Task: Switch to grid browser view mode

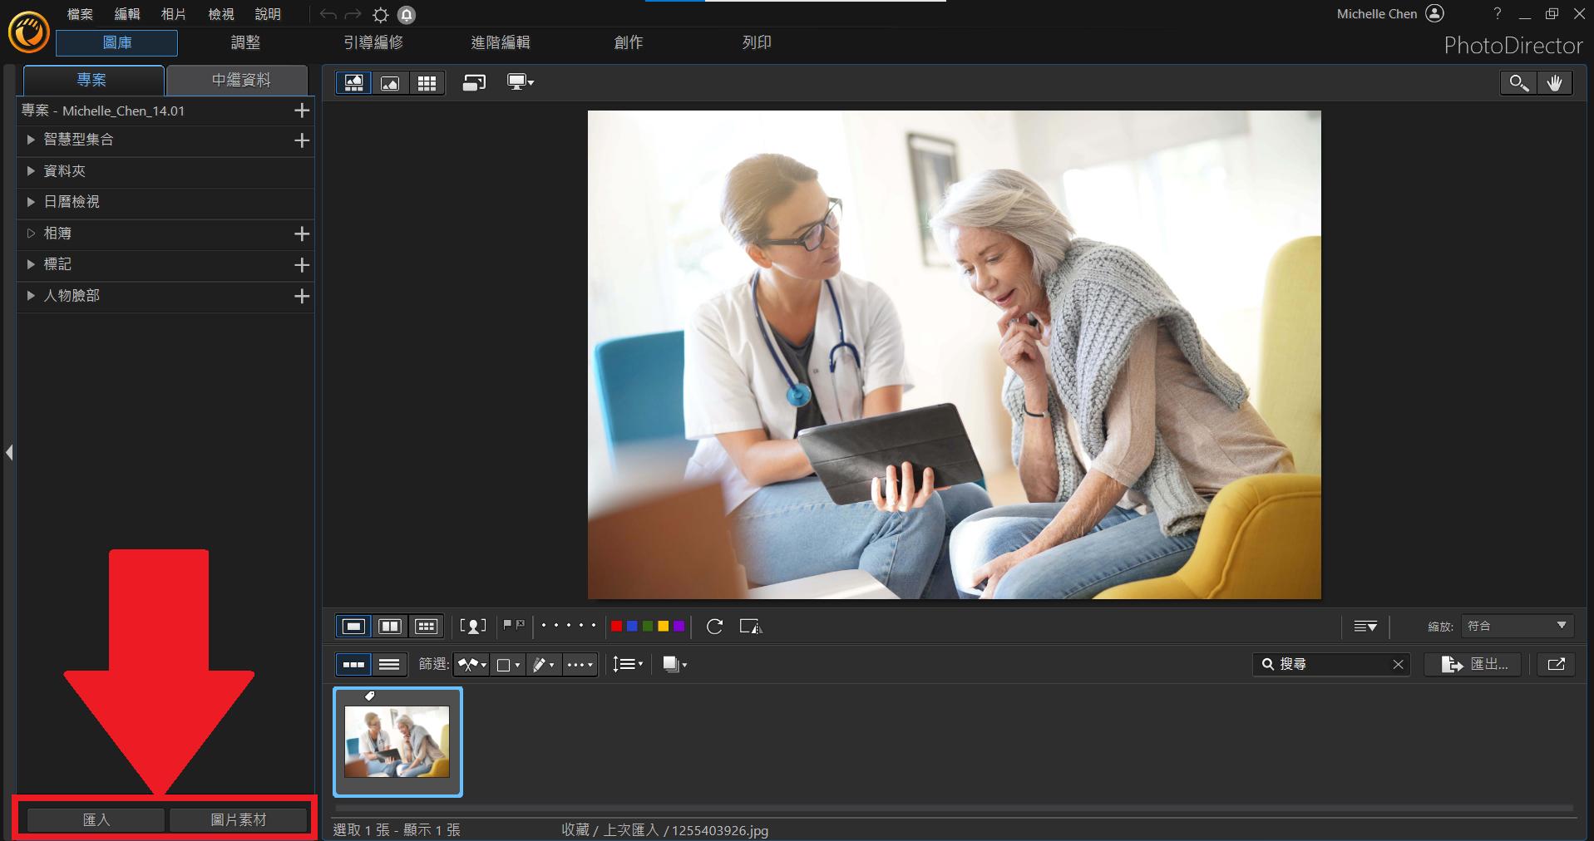Action: point(427,83)
